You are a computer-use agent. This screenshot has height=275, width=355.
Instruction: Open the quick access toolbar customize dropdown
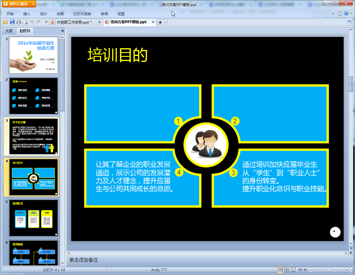tap(46, 22)
